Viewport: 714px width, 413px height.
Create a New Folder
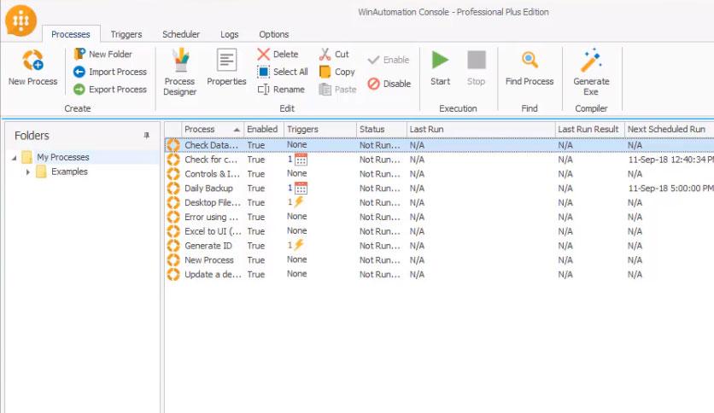pos(103,54)
